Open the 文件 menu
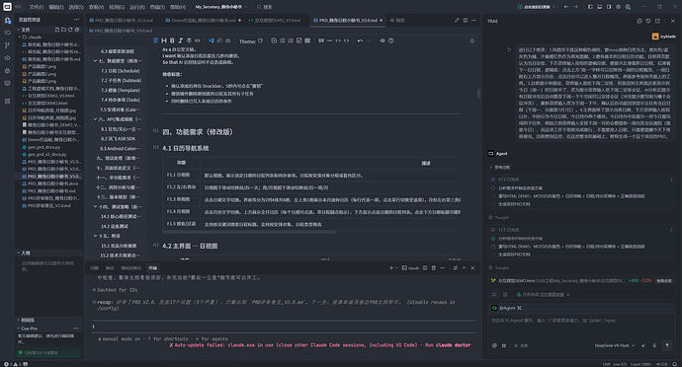 point(37,7)
